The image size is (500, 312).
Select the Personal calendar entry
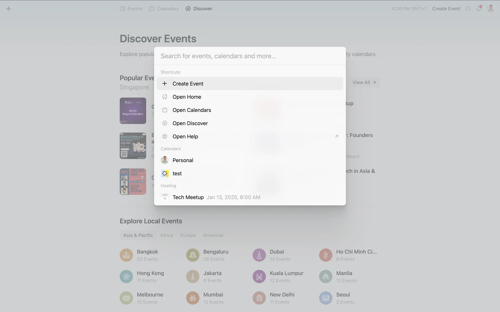[183, 160]
